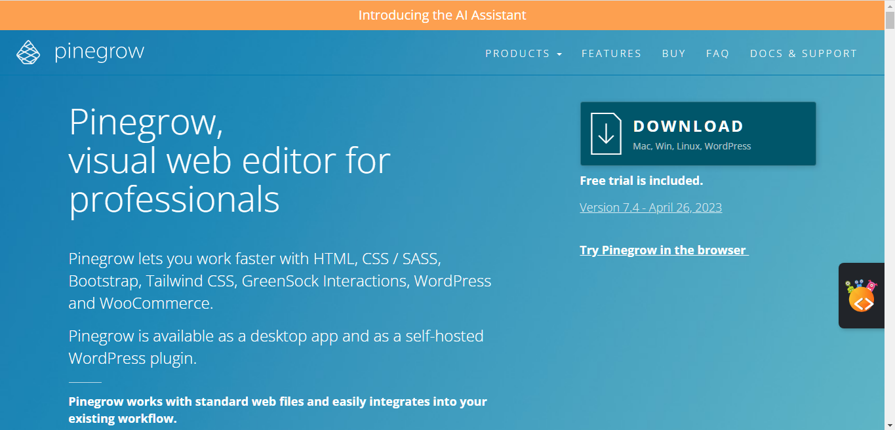This screenshot has width=895, height=430.
Task: Open the FEATURES menu item
Action: [611, 53]
